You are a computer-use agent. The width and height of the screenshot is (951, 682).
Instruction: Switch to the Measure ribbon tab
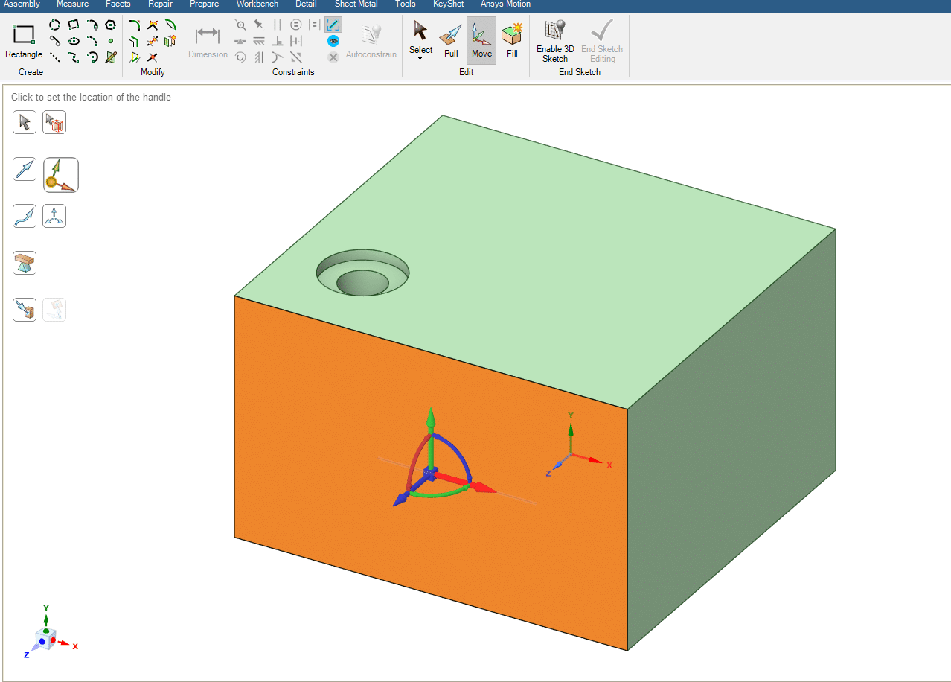point(72,4)
